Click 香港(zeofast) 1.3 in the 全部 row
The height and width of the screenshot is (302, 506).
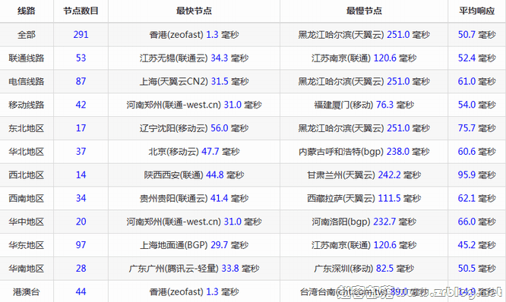click(x=184, y=34)
